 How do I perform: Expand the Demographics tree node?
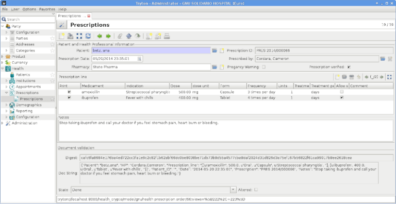click(7, 105)
